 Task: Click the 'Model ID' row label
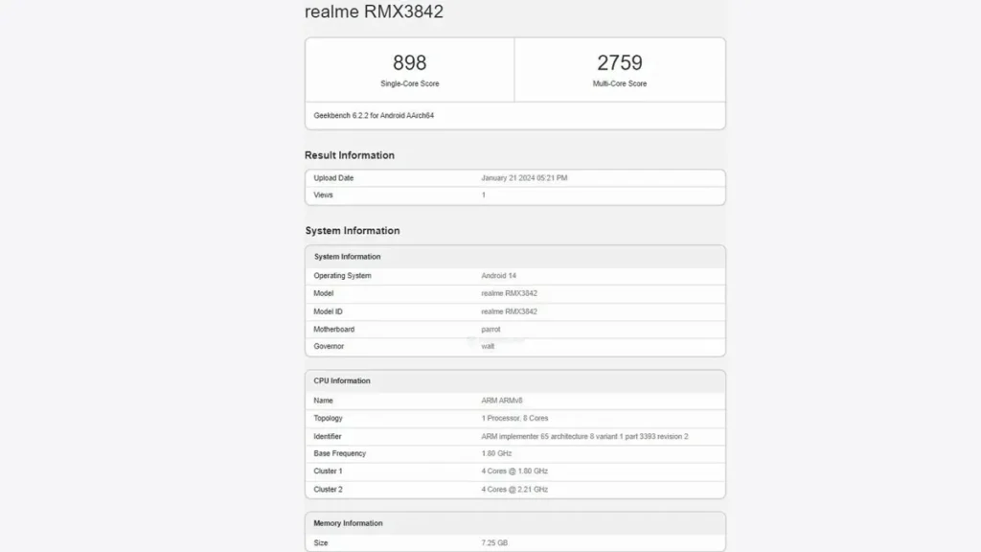pyautogui.click(x=328, y=311)
